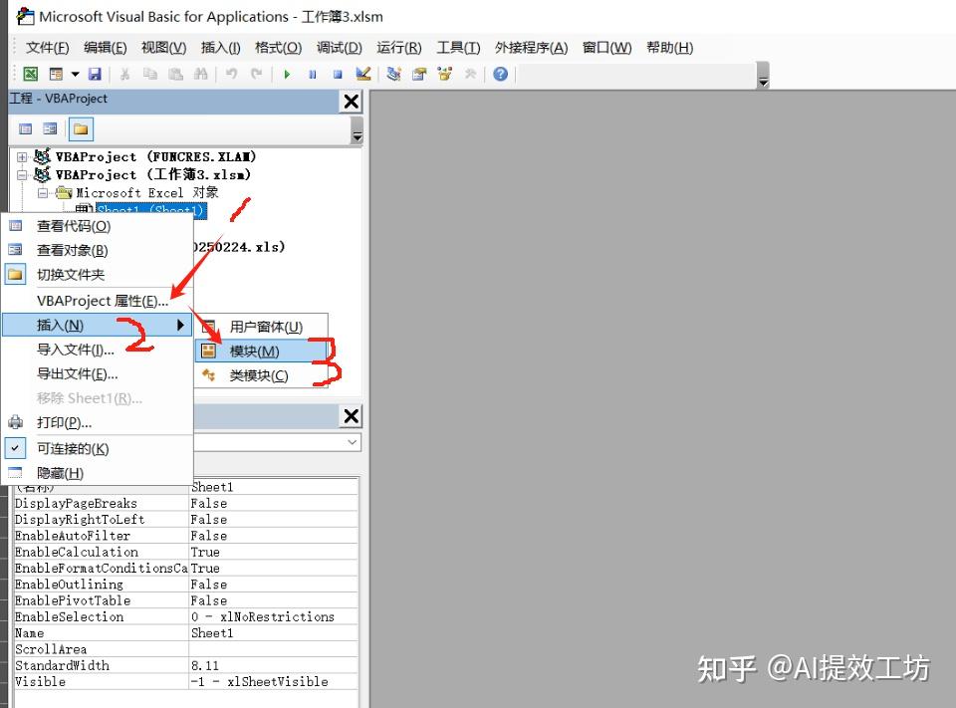Close the properties panel

point(352,416)
